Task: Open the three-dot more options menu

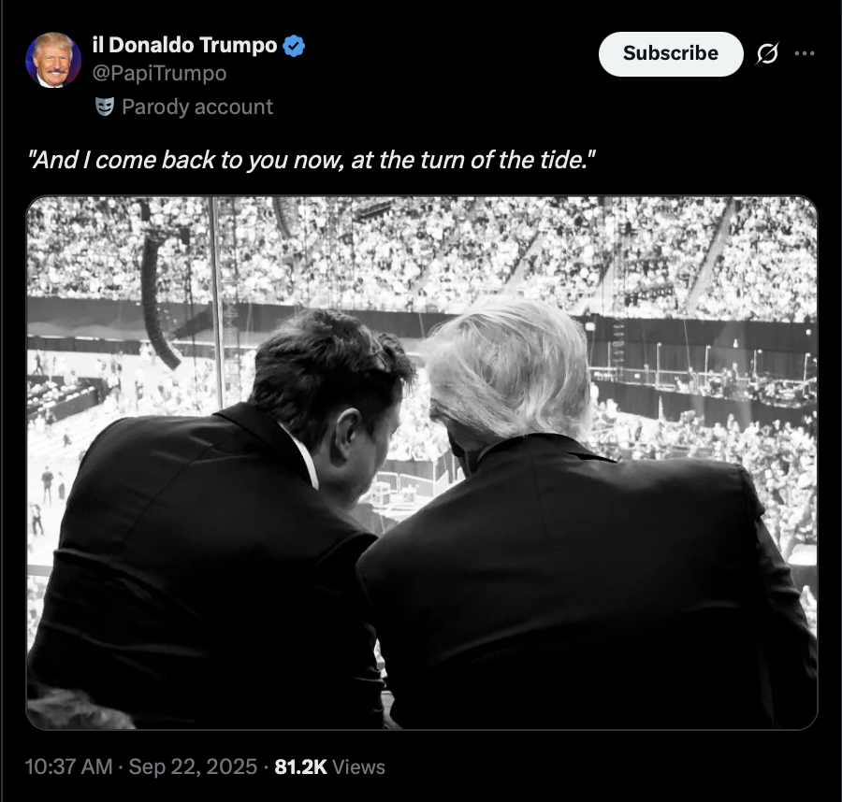Action: point(805,53)
